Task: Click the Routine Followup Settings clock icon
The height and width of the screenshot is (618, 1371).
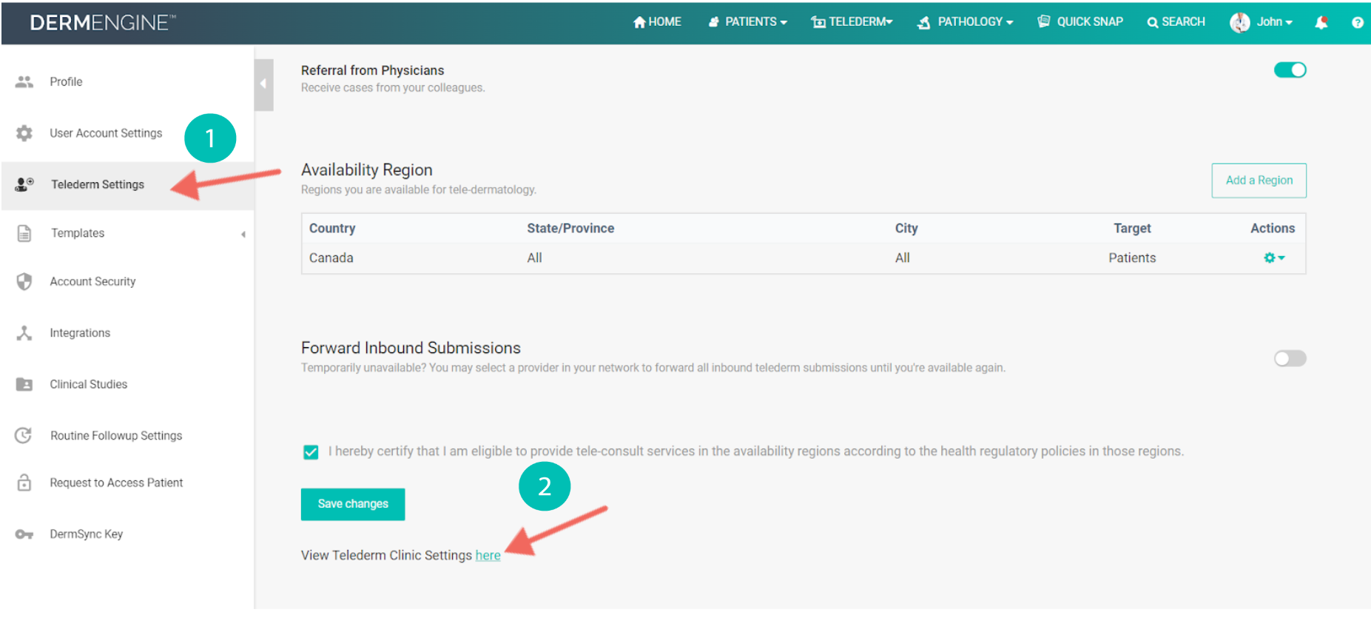Action: (24, 436)
